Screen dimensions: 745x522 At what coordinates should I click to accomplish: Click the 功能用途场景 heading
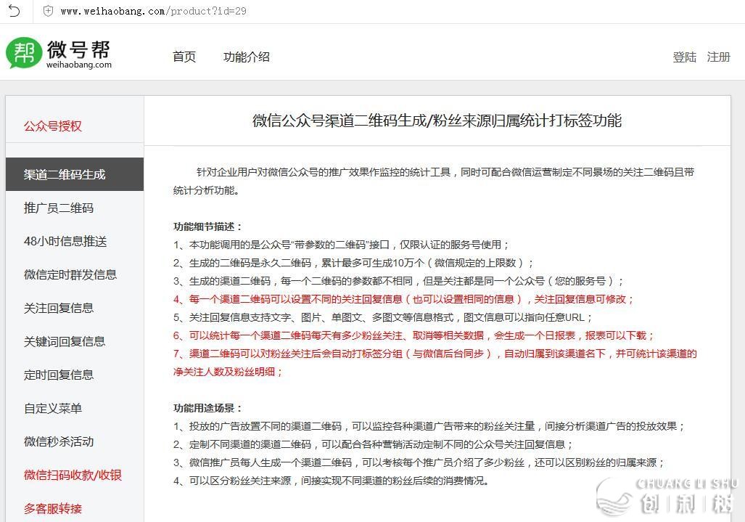207,408
